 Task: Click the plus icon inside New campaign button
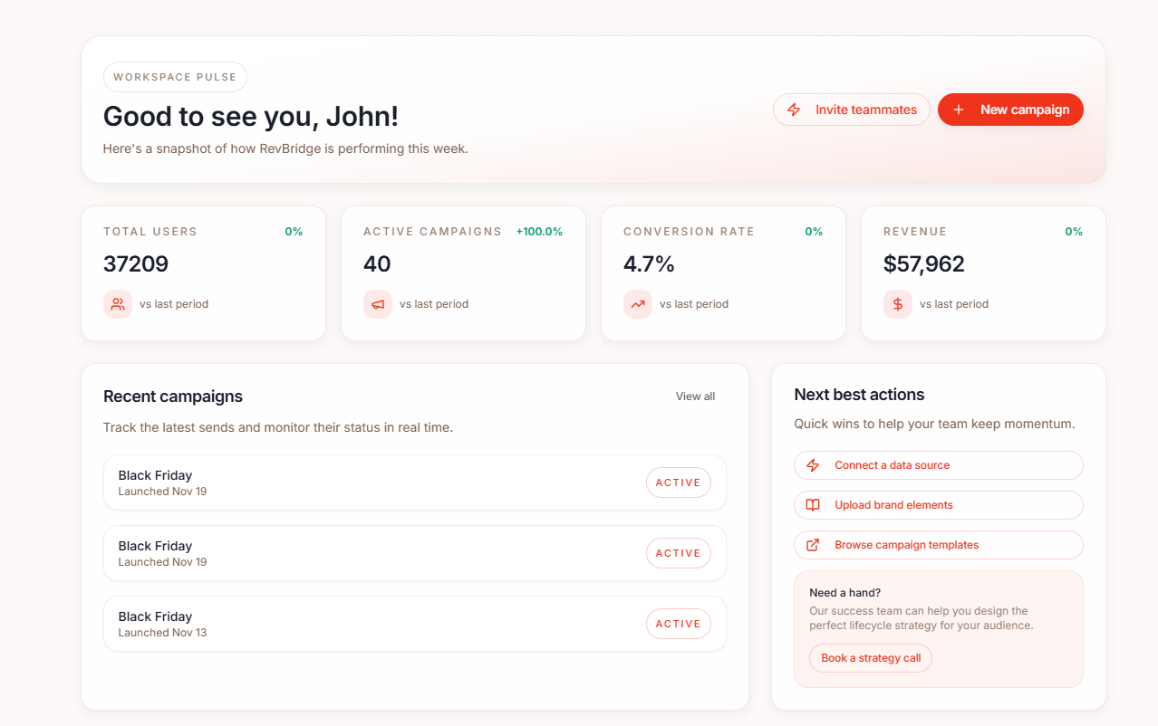point(959,109)
